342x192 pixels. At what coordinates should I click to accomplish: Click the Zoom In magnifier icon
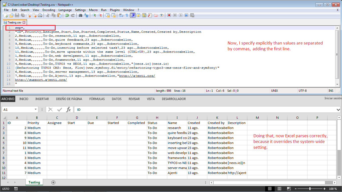pos(94,15)
